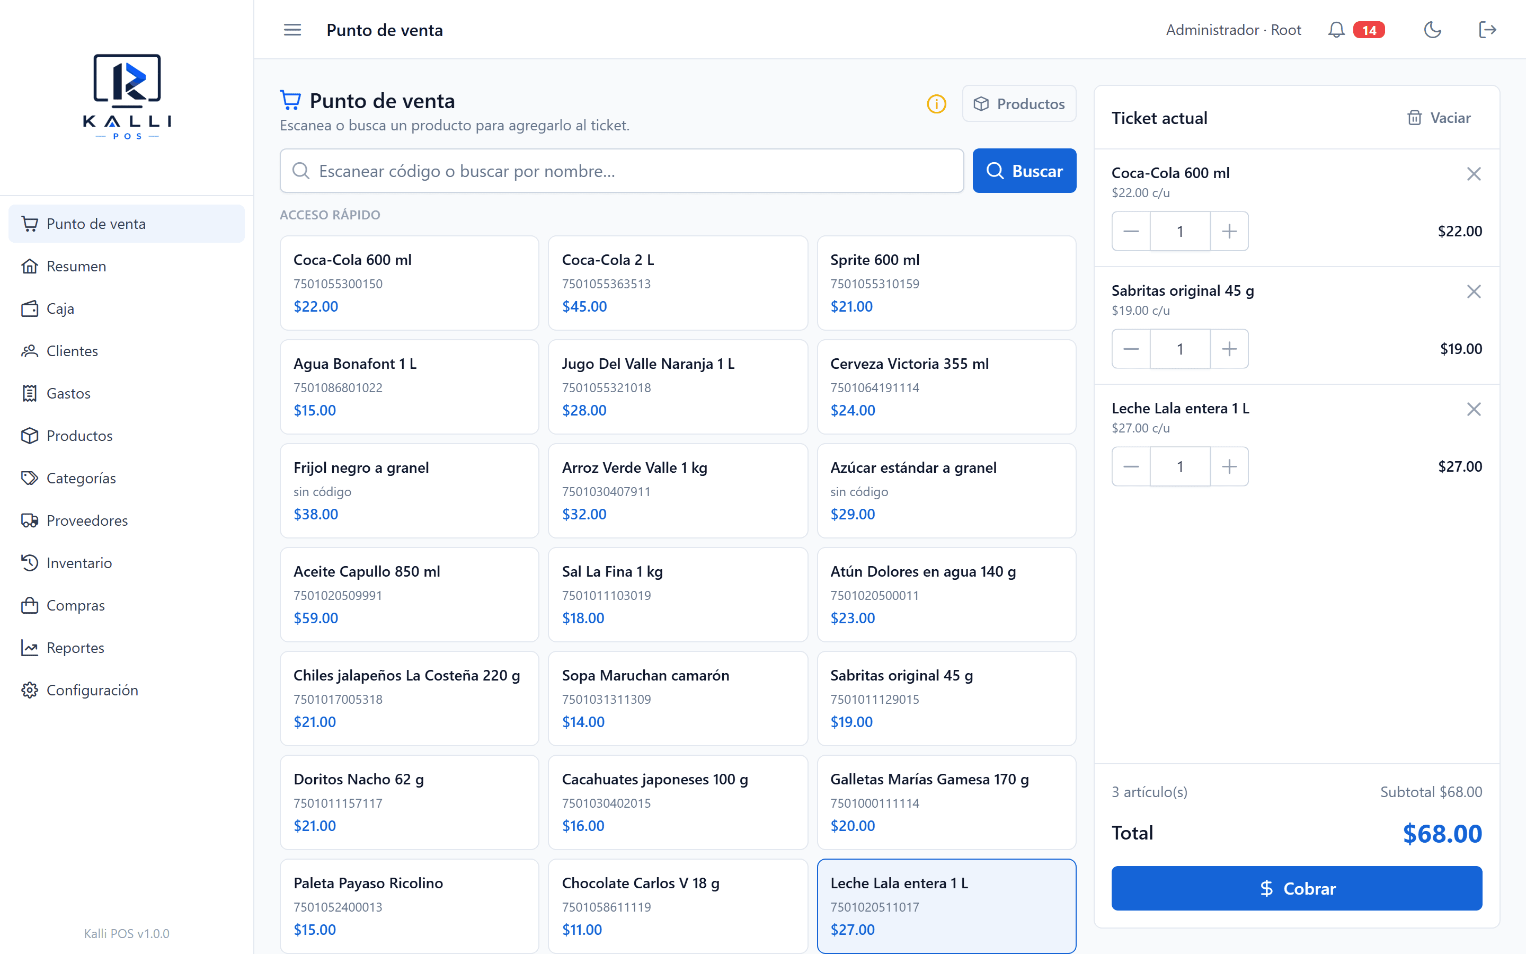Screen dimensions: 1526x954
Task: Open Gastos in sidebar
Action: 126,393
